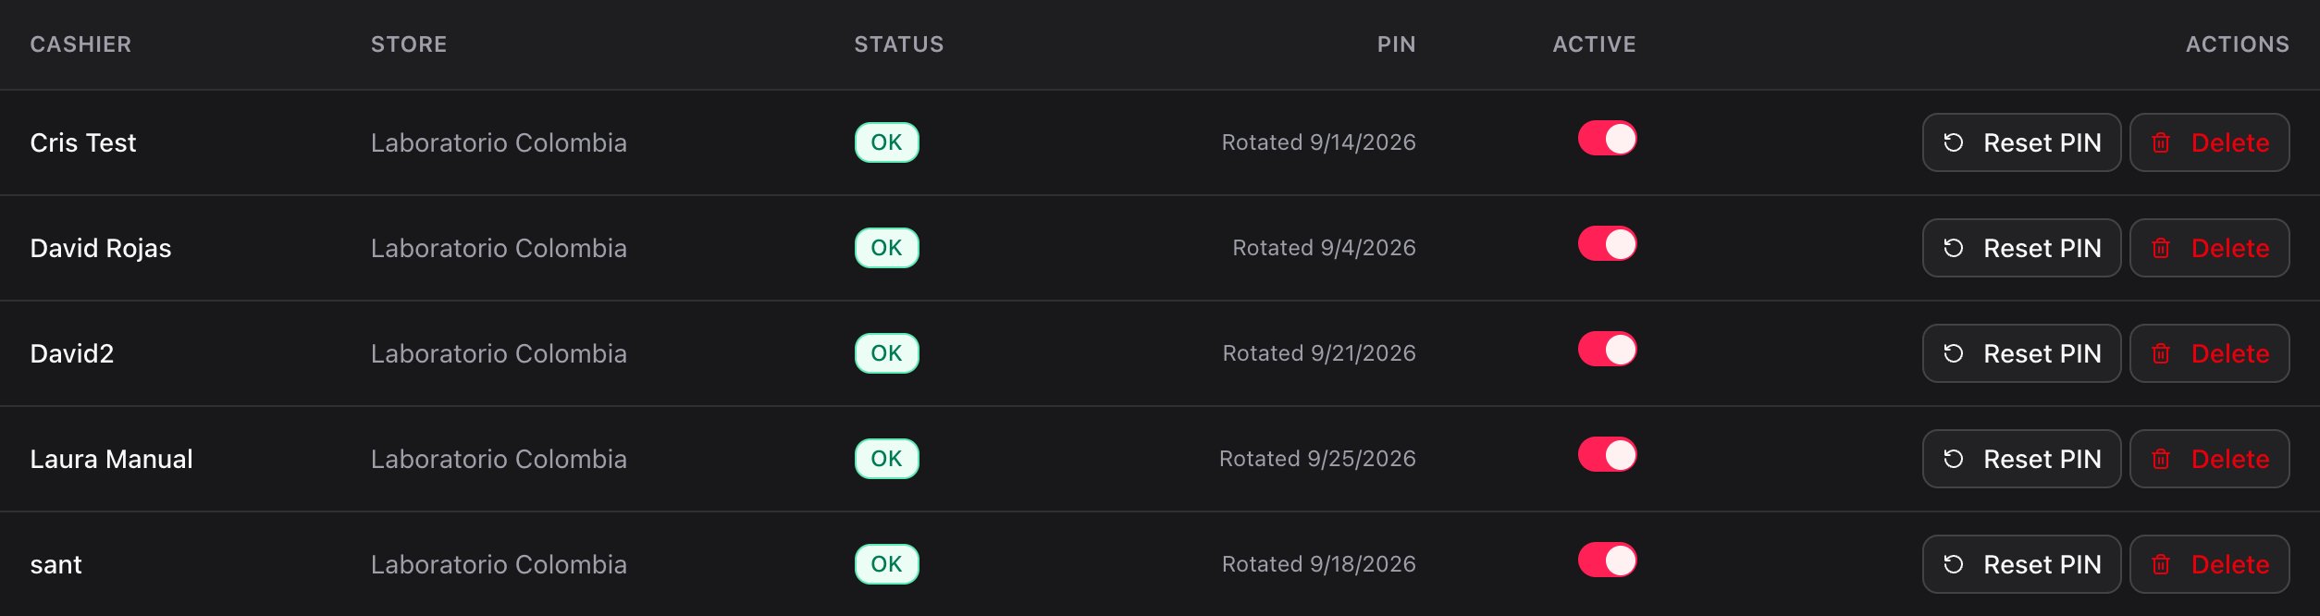Click the STATUS column header

[x=898, y=44]
